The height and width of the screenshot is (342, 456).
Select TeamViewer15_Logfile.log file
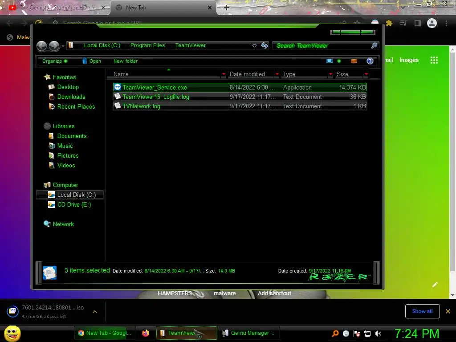240,97
